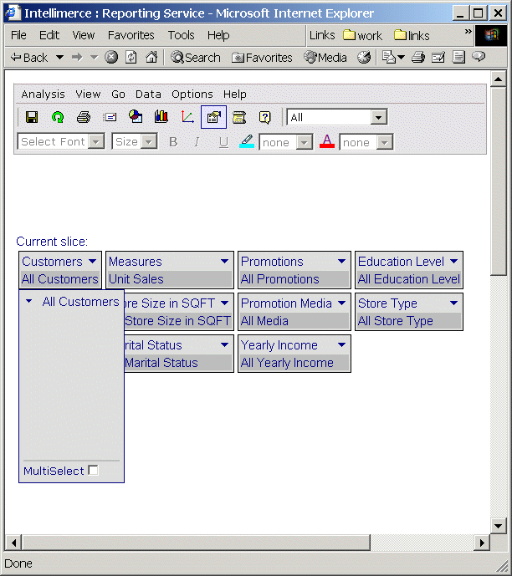
Task: Click Unit Sales measure value
Action: [136, 279]
